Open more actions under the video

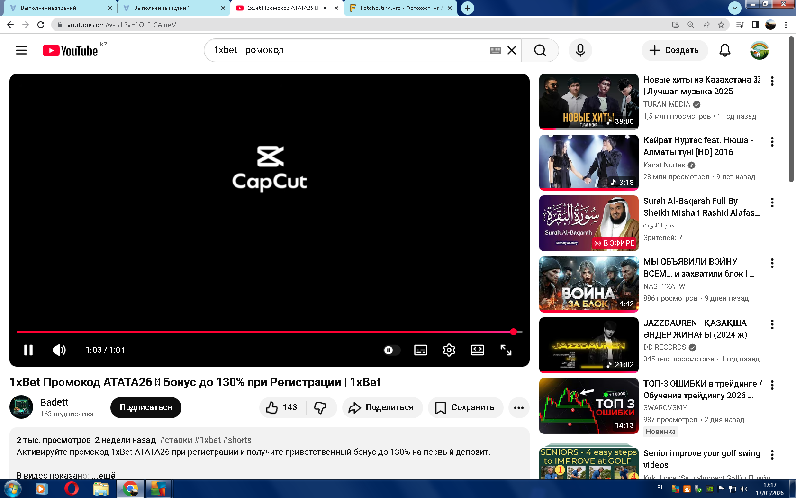[519, 407]
